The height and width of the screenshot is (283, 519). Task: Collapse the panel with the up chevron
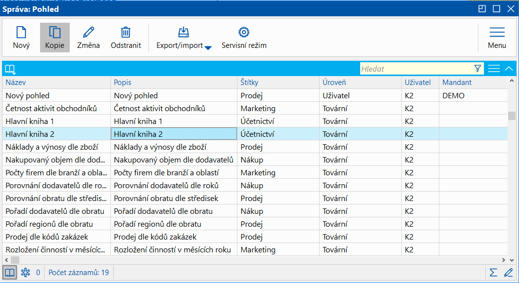coord(509,69)
